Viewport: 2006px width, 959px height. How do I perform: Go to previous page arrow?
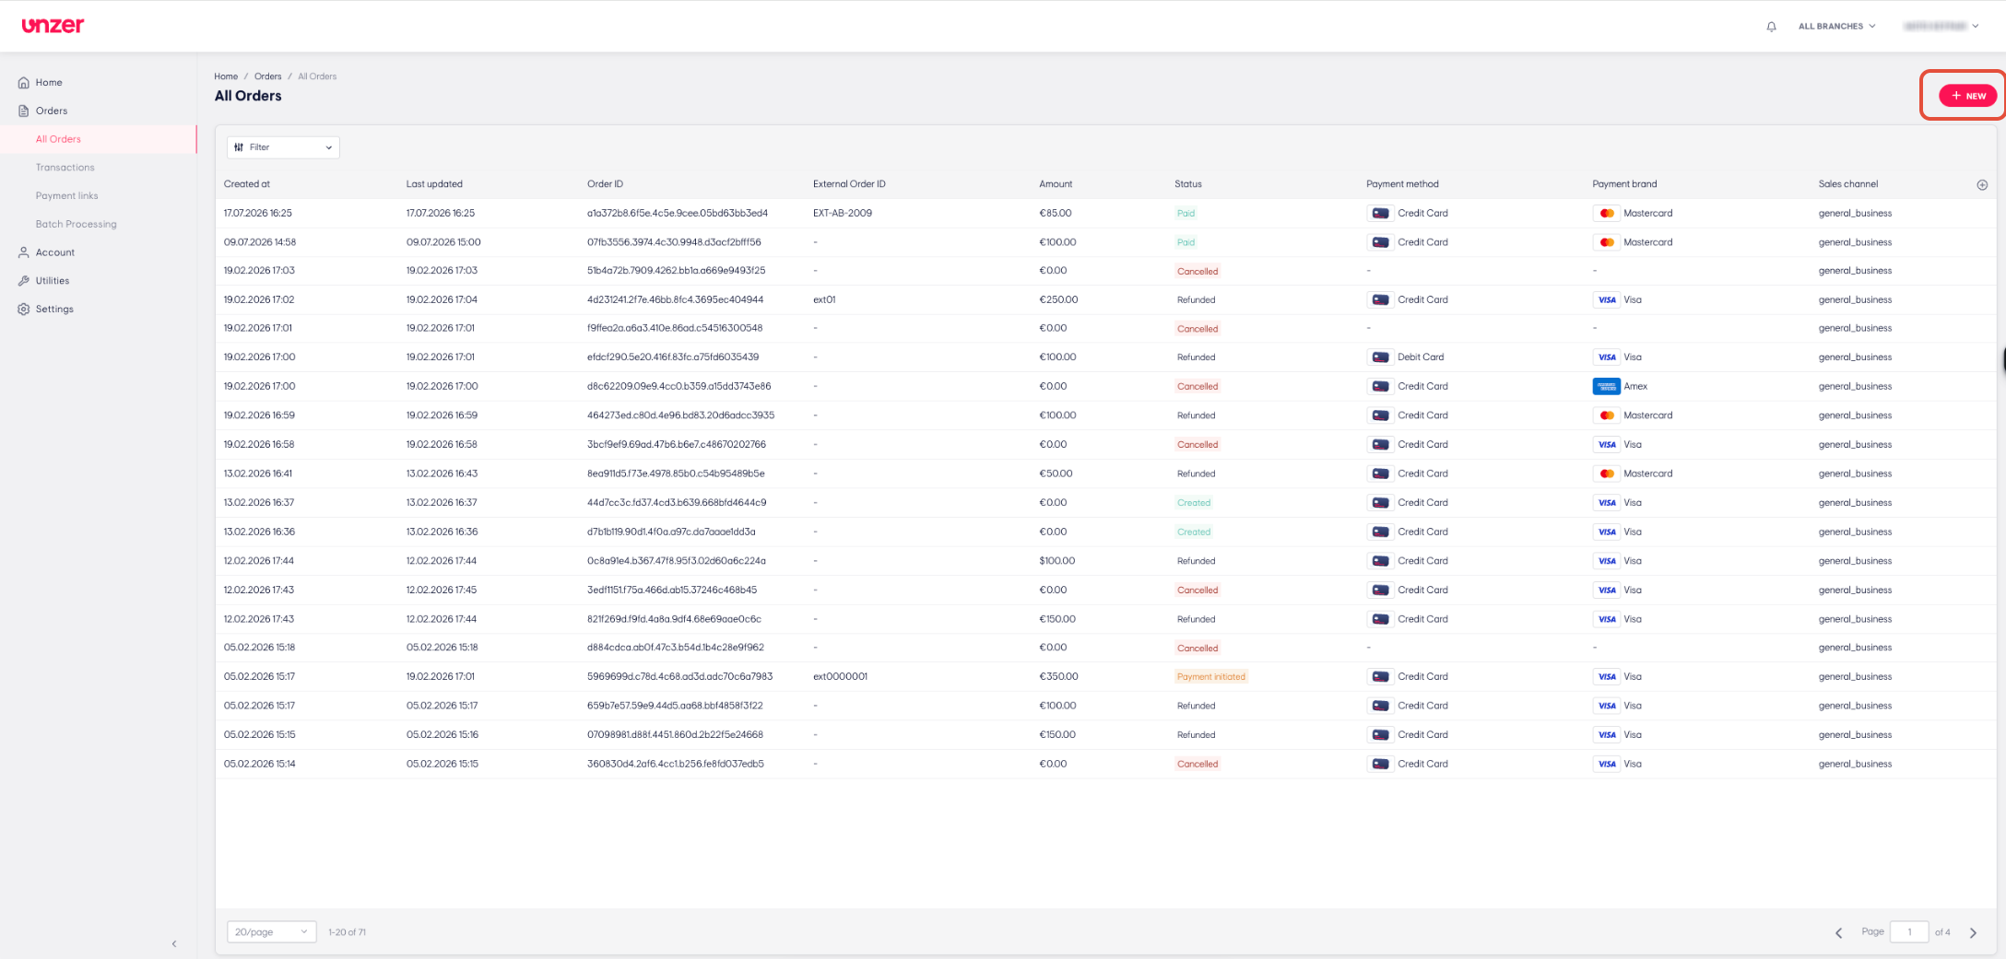point(1839,932)
